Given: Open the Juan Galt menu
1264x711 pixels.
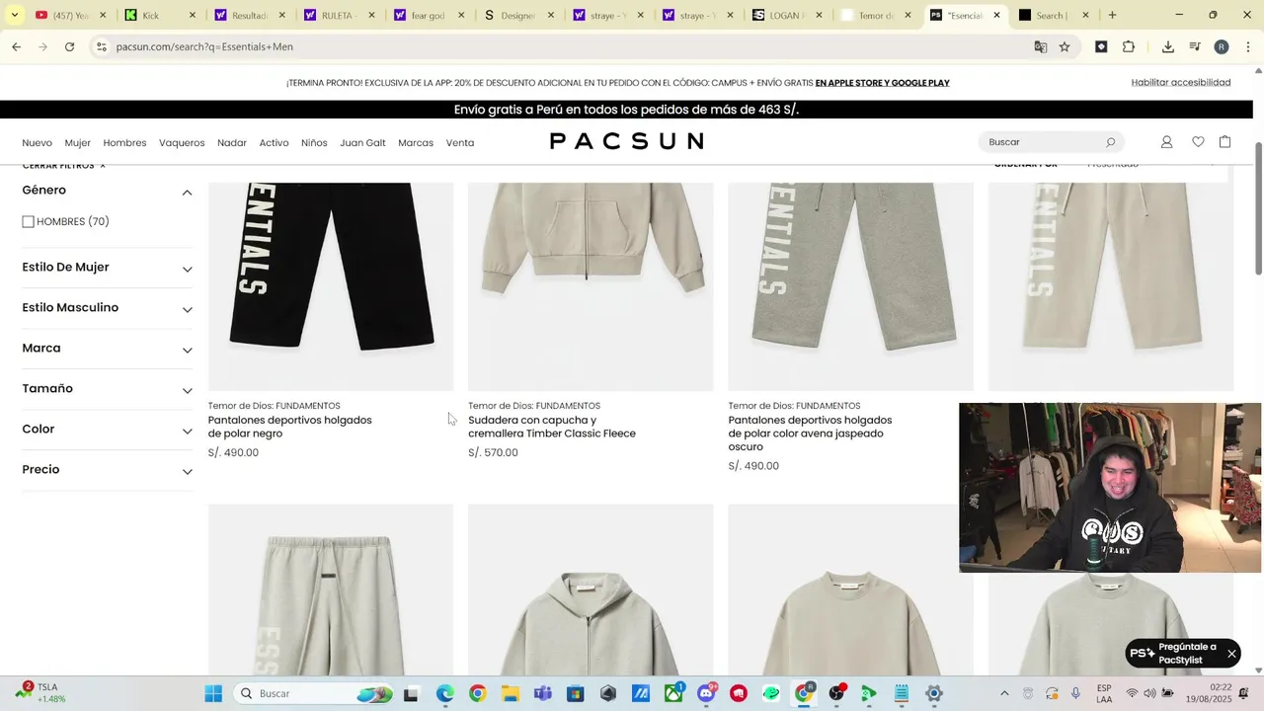Looking at the screenshot, I should pos(362,143).
